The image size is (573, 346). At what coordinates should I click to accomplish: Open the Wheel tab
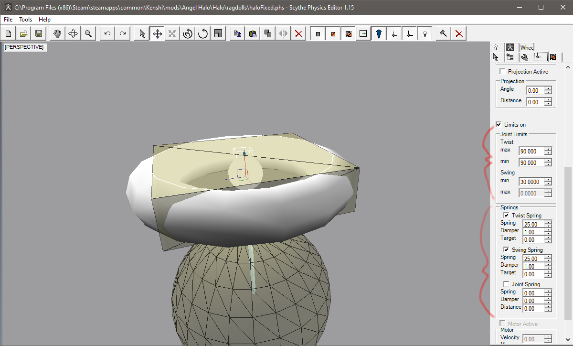527,47
